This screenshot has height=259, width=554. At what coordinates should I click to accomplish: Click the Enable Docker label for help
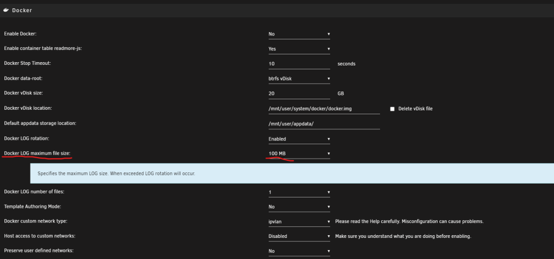[20, 34]
